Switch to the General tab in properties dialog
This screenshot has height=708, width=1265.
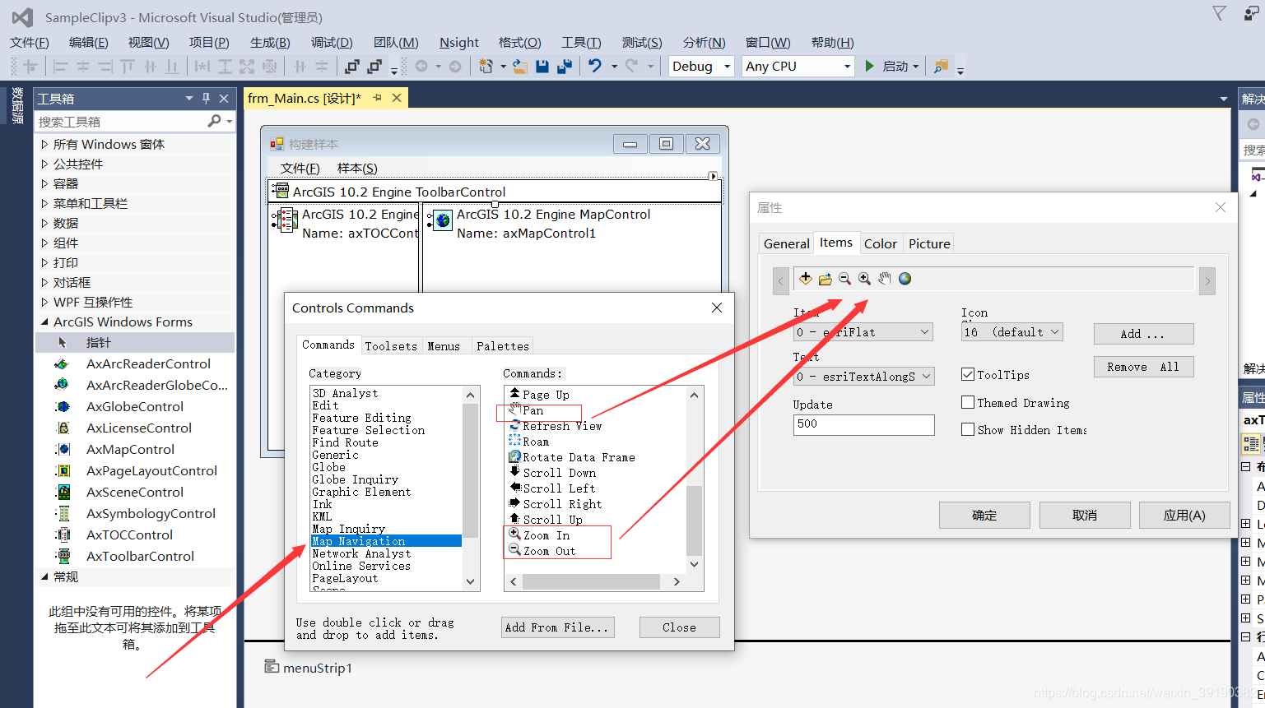[x=786, y=243]
